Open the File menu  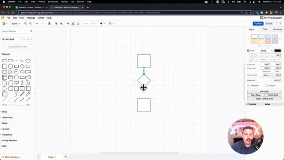8,18
